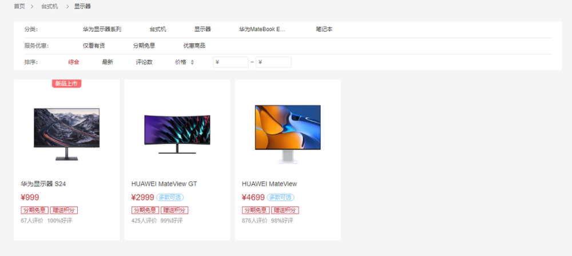Open HUAWEI MateView title link
This screenshot has width=572, height=256.
click(x=269, y=184)
